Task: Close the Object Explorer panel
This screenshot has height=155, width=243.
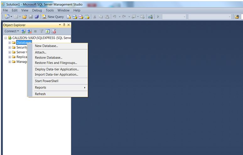Action: [x=68, y=25]
